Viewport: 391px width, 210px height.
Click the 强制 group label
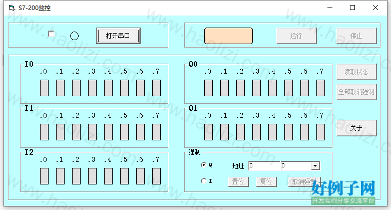pos(194,152)
